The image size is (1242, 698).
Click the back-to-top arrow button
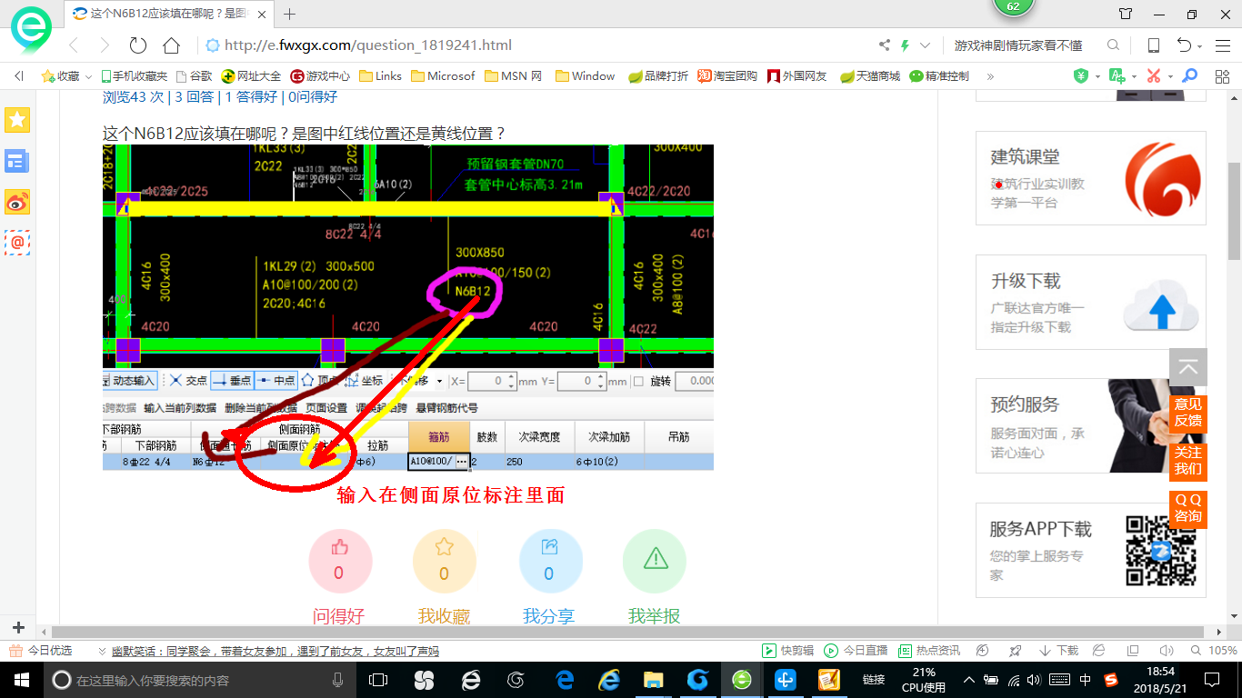click(1188, 367)
